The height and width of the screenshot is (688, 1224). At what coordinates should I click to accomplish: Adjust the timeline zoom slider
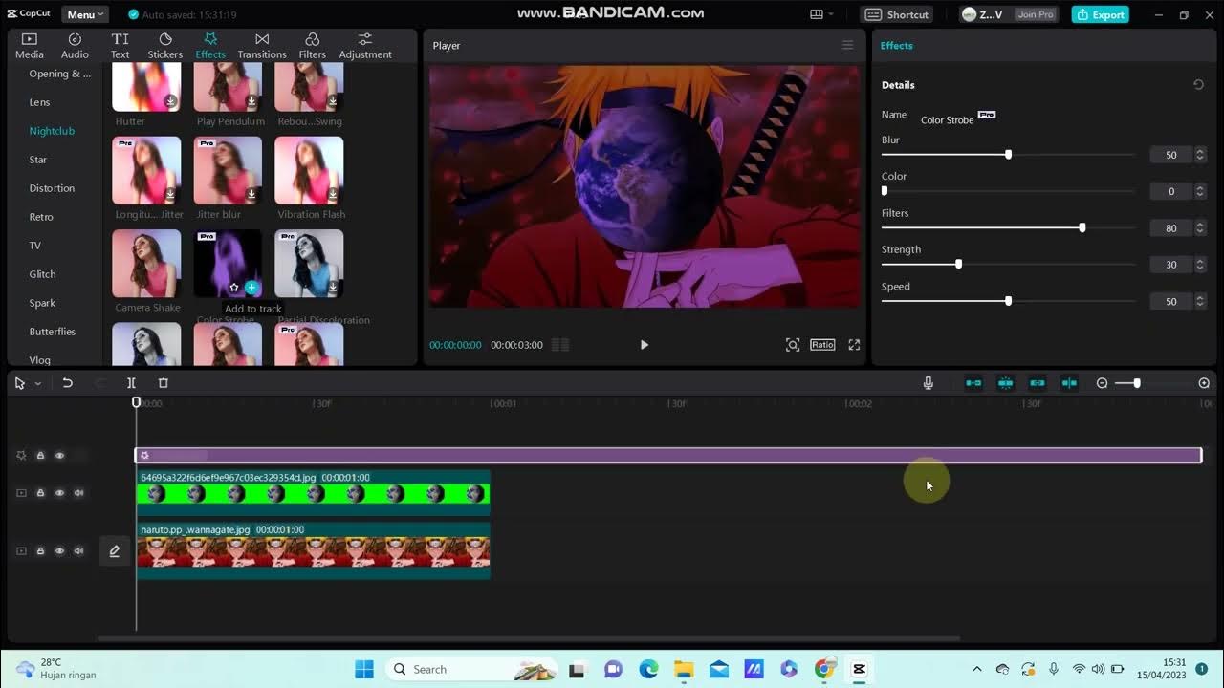(x=1136, y=383)
